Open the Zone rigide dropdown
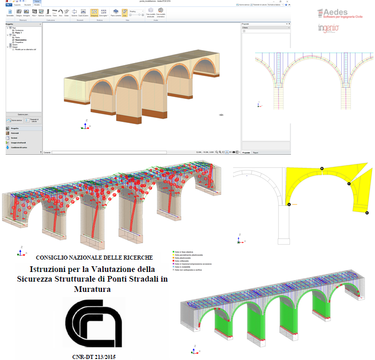Image resolution: width=375 pixels, height=360 pixels. coord(103,13)
